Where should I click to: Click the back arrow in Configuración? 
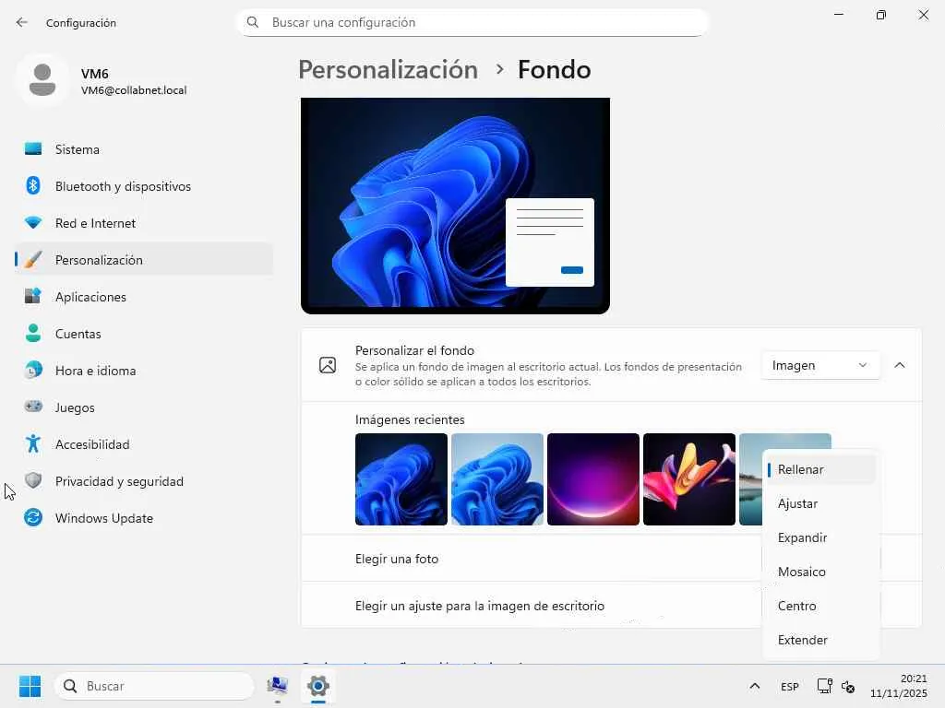tap(22, 22)
